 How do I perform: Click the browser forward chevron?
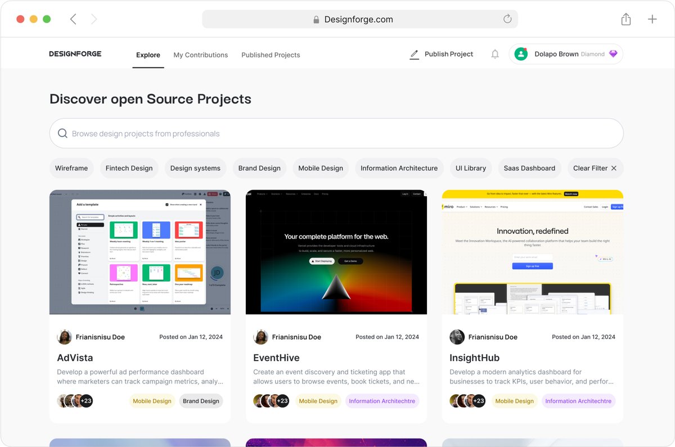click(93, 19)
